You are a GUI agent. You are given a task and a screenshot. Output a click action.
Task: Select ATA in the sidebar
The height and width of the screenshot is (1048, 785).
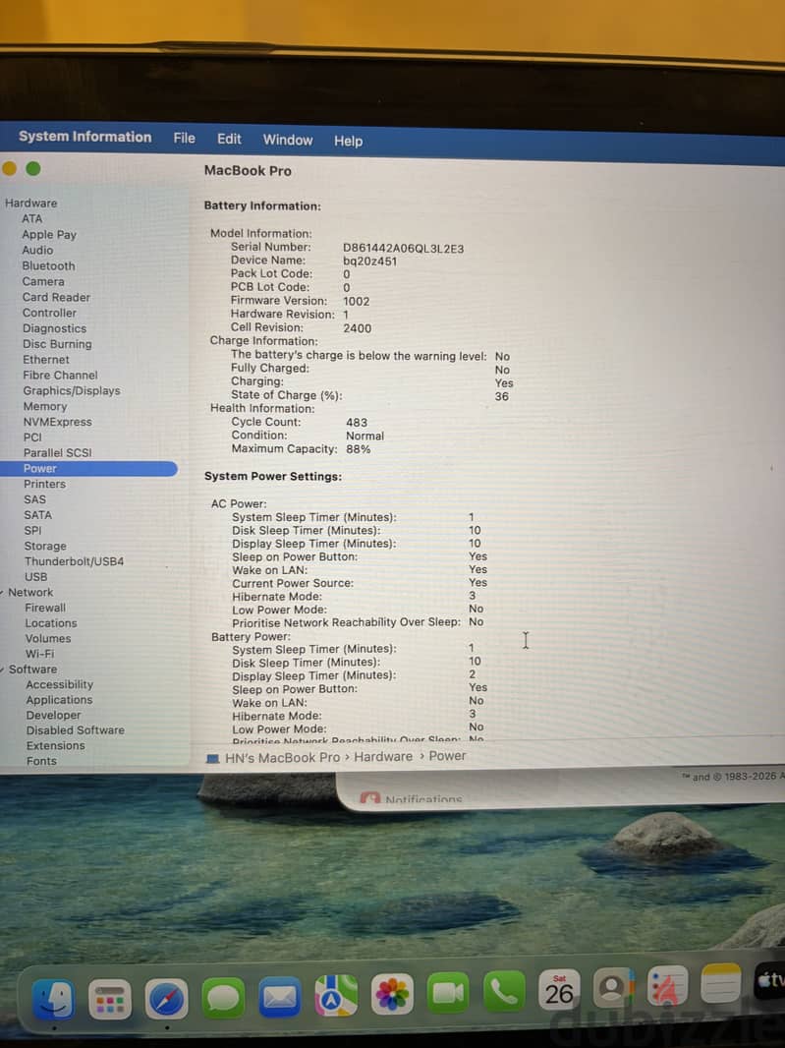tap(31, 218)
